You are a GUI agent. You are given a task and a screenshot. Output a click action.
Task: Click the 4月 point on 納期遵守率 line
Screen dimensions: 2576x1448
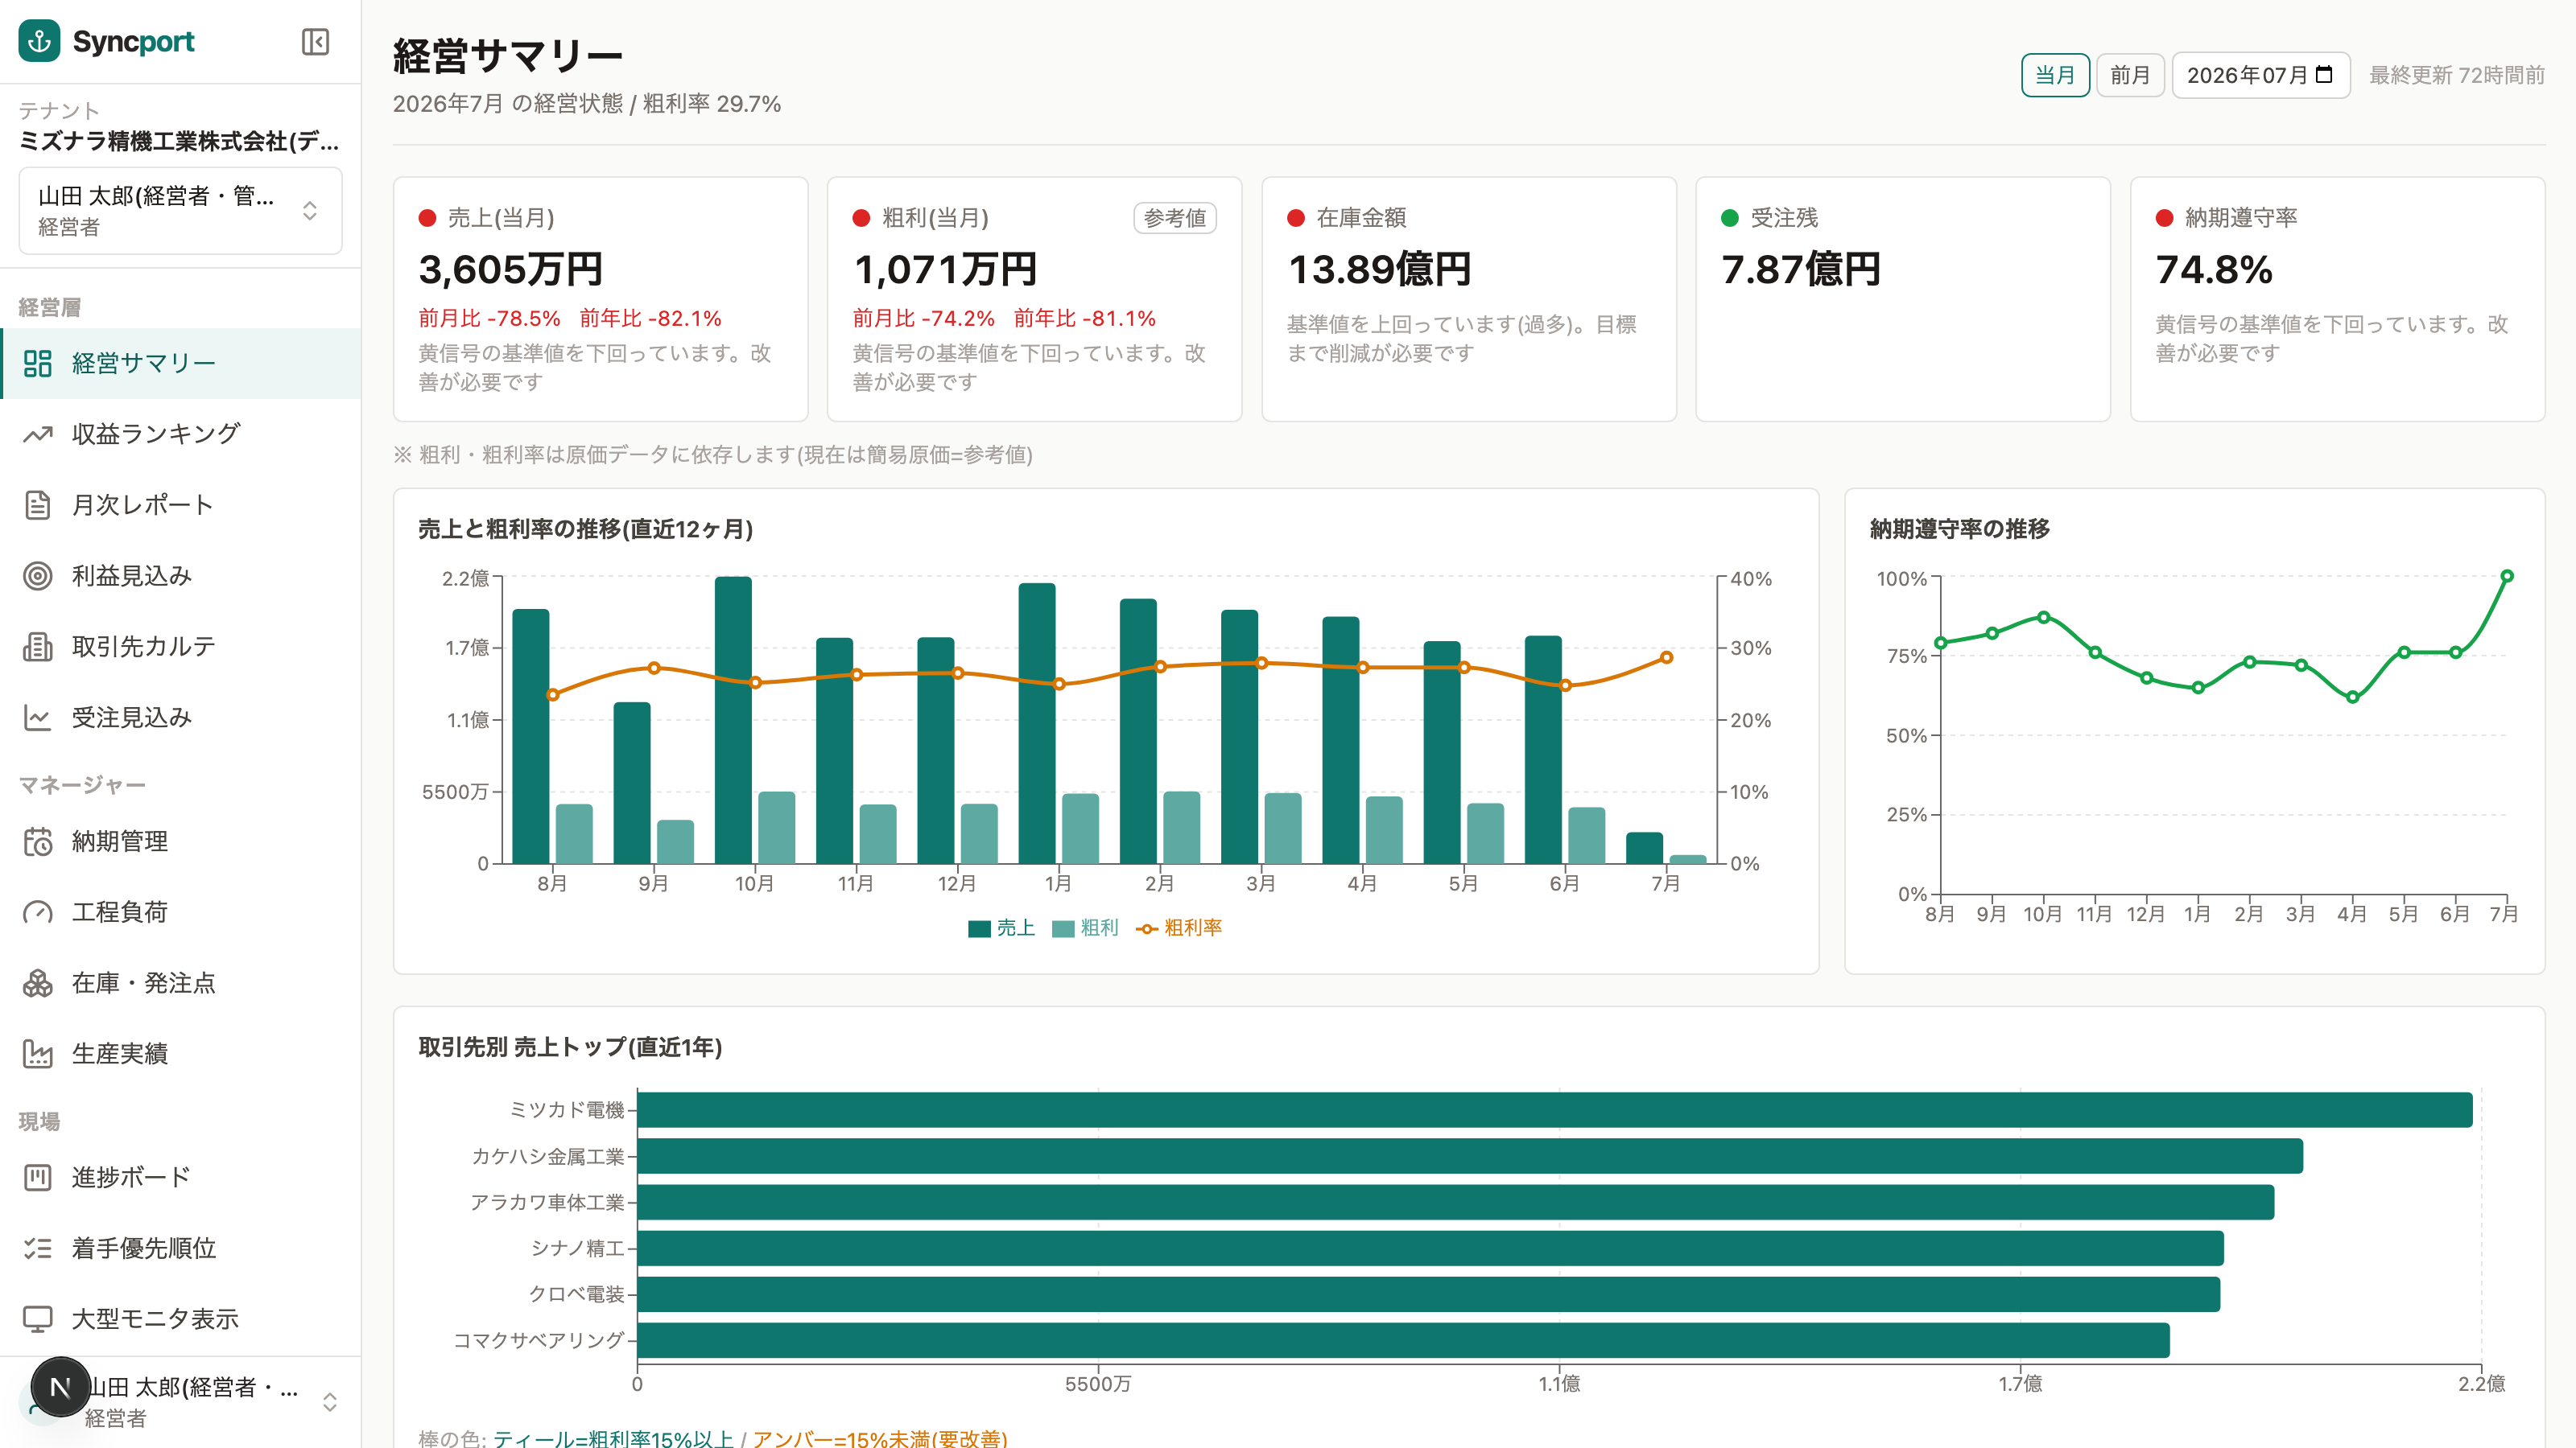[x=2352, y=697]
